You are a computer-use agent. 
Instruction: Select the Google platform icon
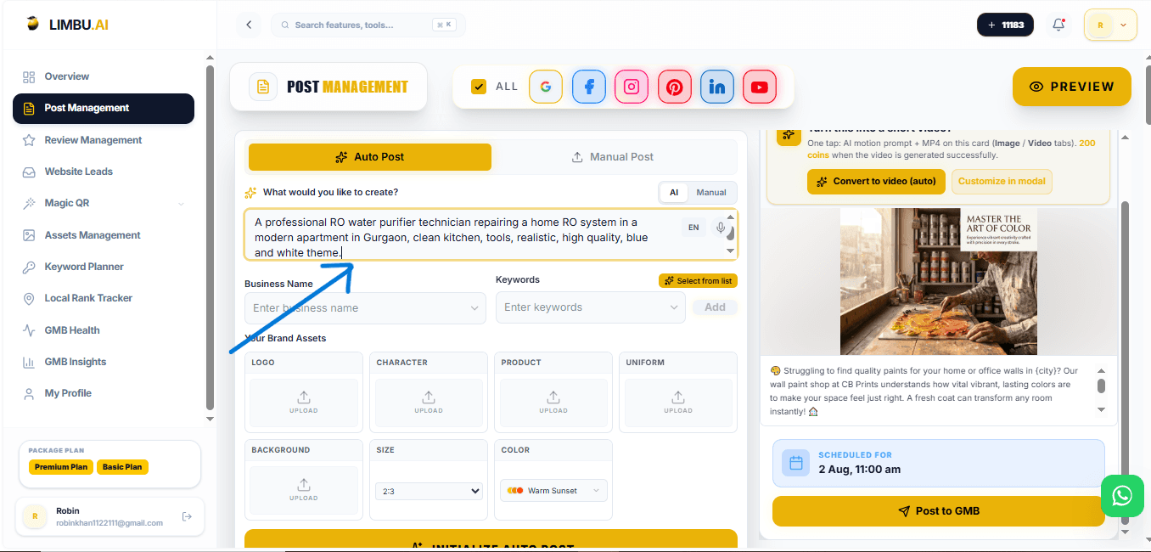(546, 87)
